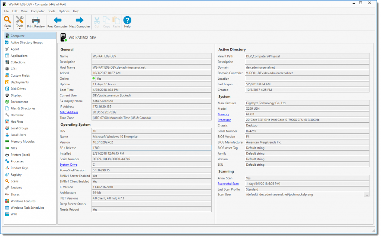The image size is (381, 238).
Task: Click the Location field in Active Directory
Action: 307,79
